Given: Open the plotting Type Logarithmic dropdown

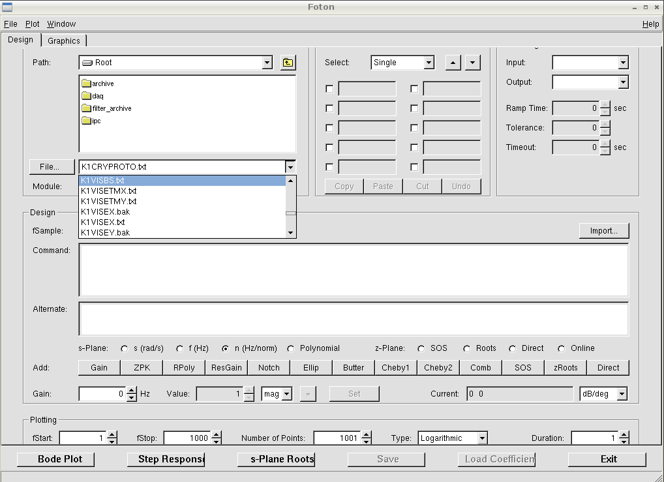Looking at the screenshot, I should click(482, 438).
